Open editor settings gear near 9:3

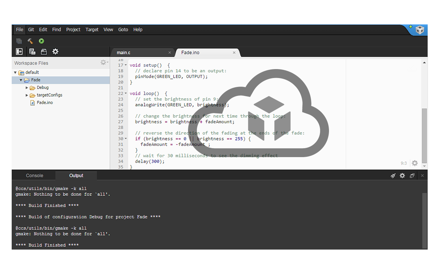[x=415, y=163]
